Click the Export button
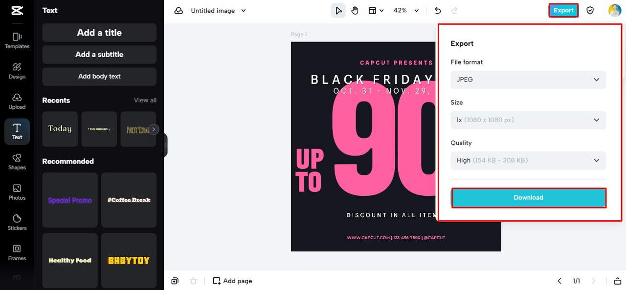The width and height of the screenshot is (626, 290). [x=563, y=10]
